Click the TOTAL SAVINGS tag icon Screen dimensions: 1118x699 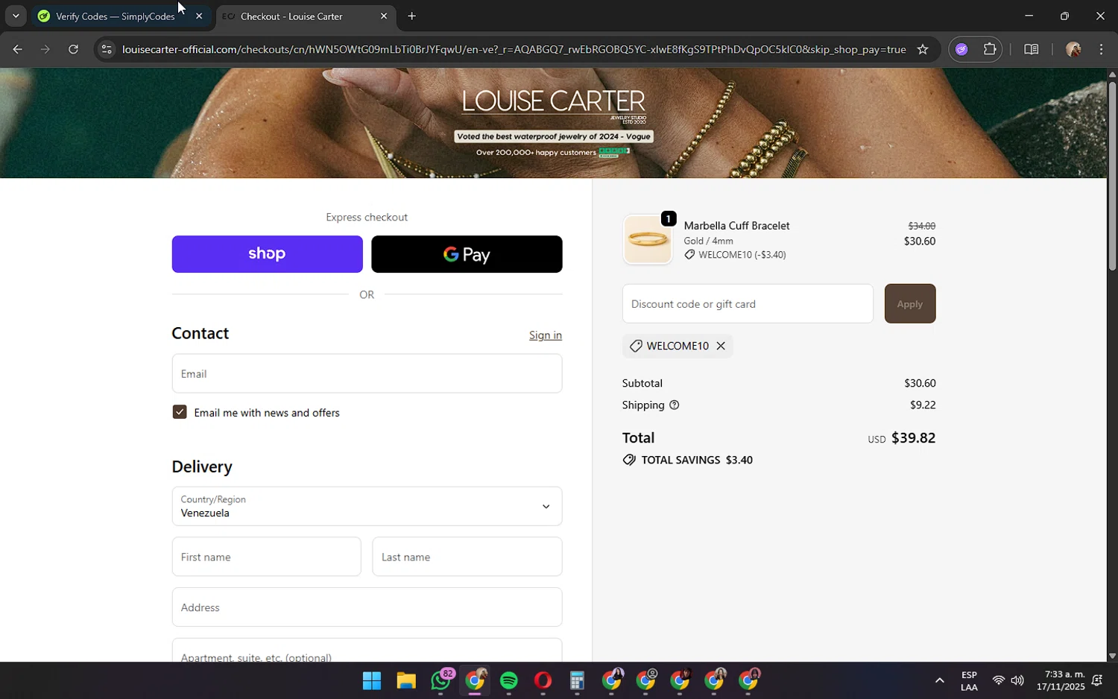(629, 460)
